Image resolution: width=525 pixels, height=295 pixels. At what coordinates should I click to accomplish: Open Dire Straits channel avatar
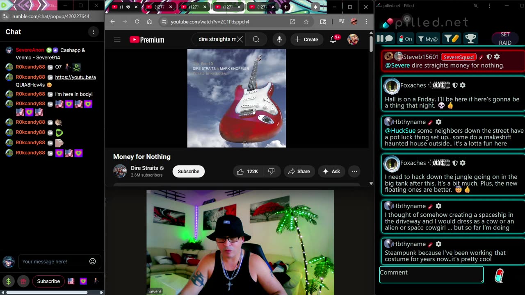tap(120, 171)
